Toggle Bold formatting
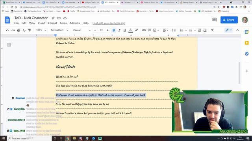This screenshot has height=141, width=252. pos(114,30)
